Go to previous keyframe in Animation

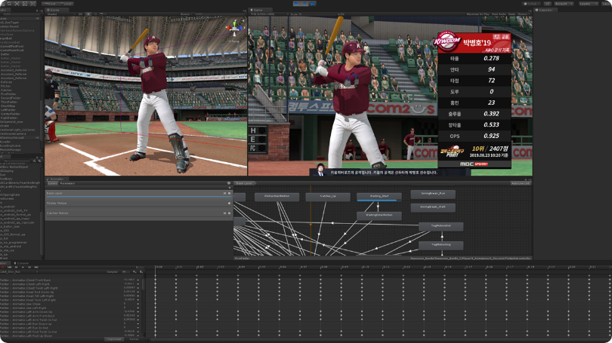(16, 267)
